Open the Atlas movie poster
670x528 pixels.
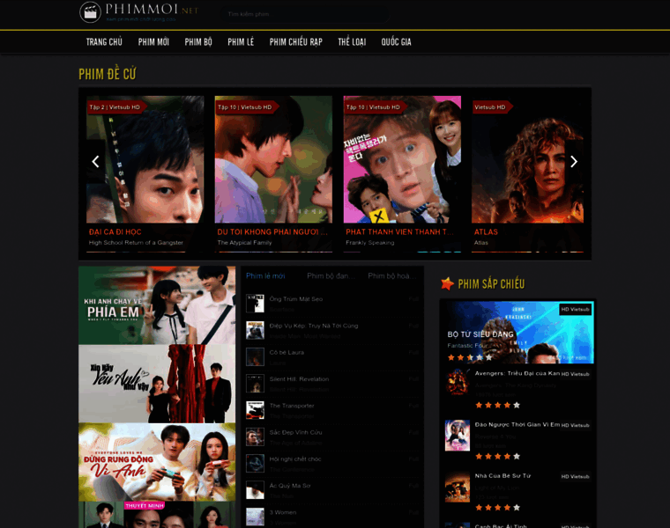pyautogui.click(x=527, y=159)
